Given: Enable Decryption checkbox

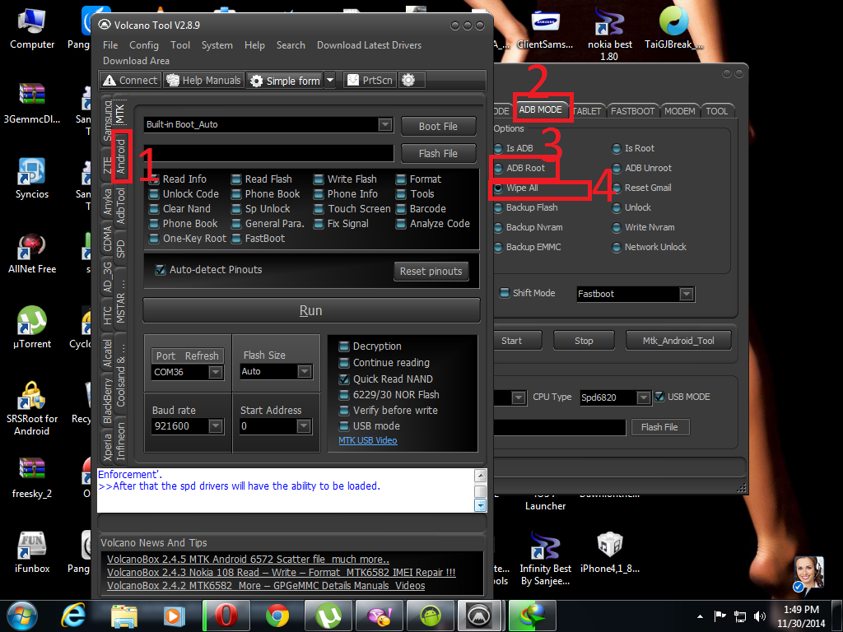Looking at the screenshot, I should coord(344,346).
